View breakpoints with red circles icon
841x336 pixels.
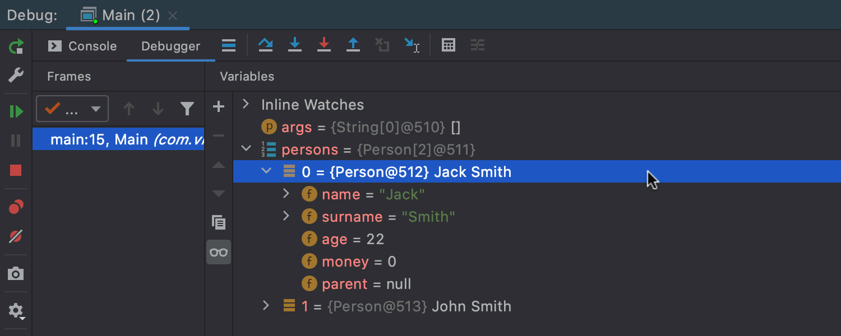tap(16, 207)
